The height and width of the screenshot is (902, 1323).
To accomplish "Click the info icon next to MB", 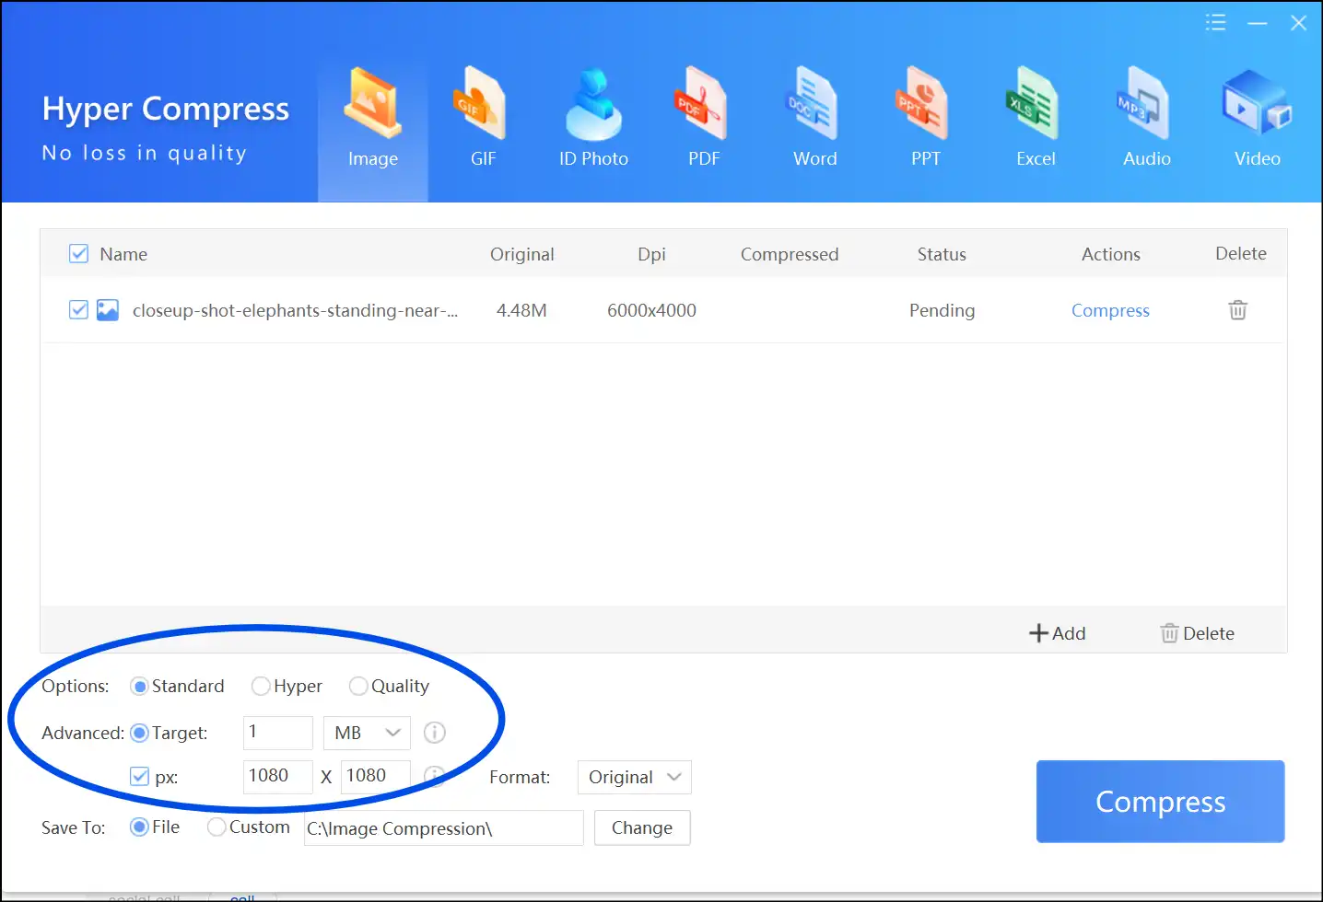I will [434, 733].
